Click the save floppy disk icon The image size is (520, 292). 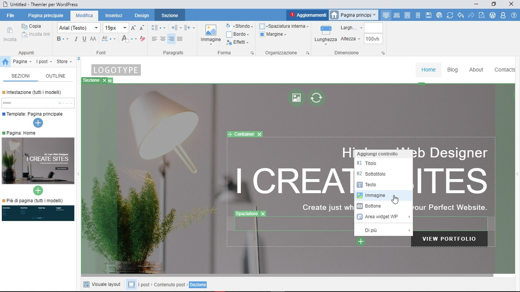tap(429, 15)
